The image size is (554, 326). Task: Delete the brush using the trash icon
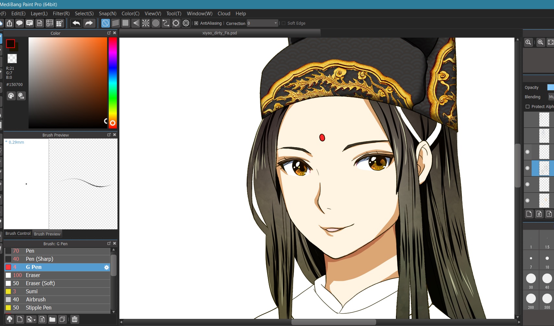tap(75, 319)
